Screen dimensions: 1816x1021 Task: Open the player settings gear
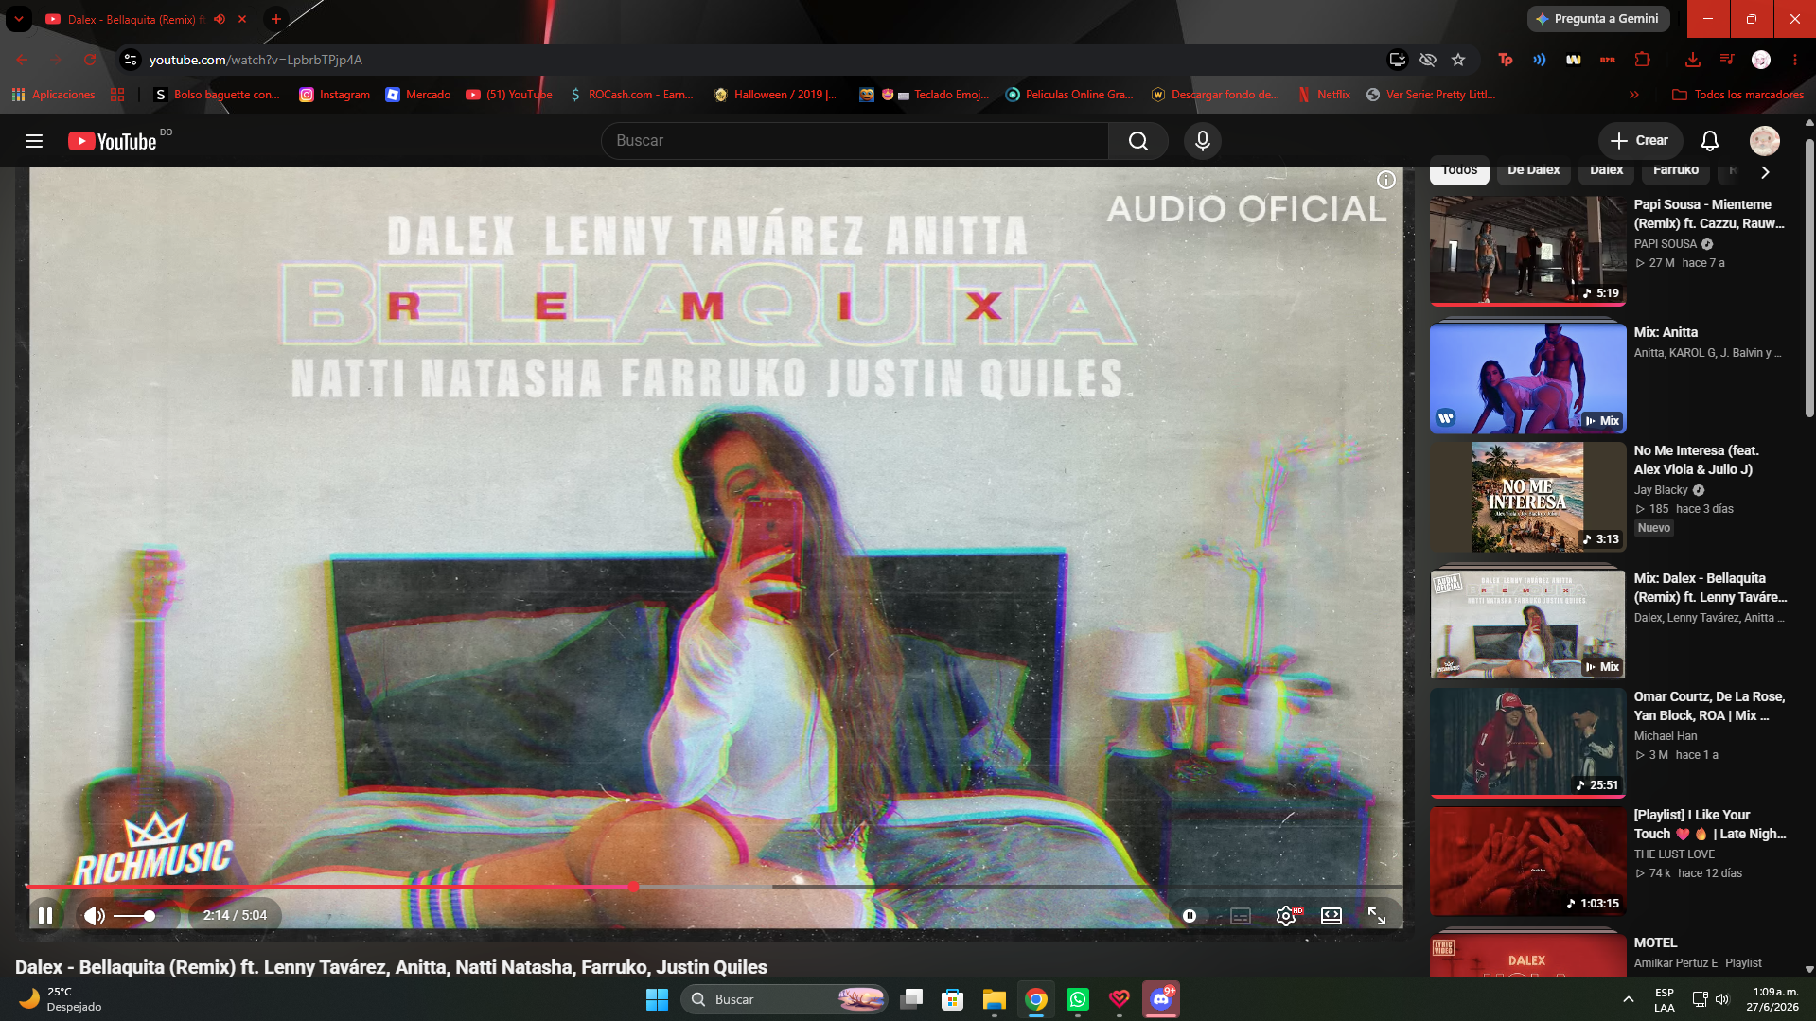[1286, 915]
